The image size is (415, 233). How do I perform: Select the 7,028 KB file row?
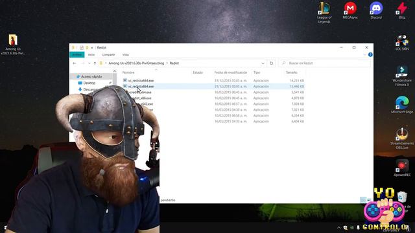[x=214, y=104]
